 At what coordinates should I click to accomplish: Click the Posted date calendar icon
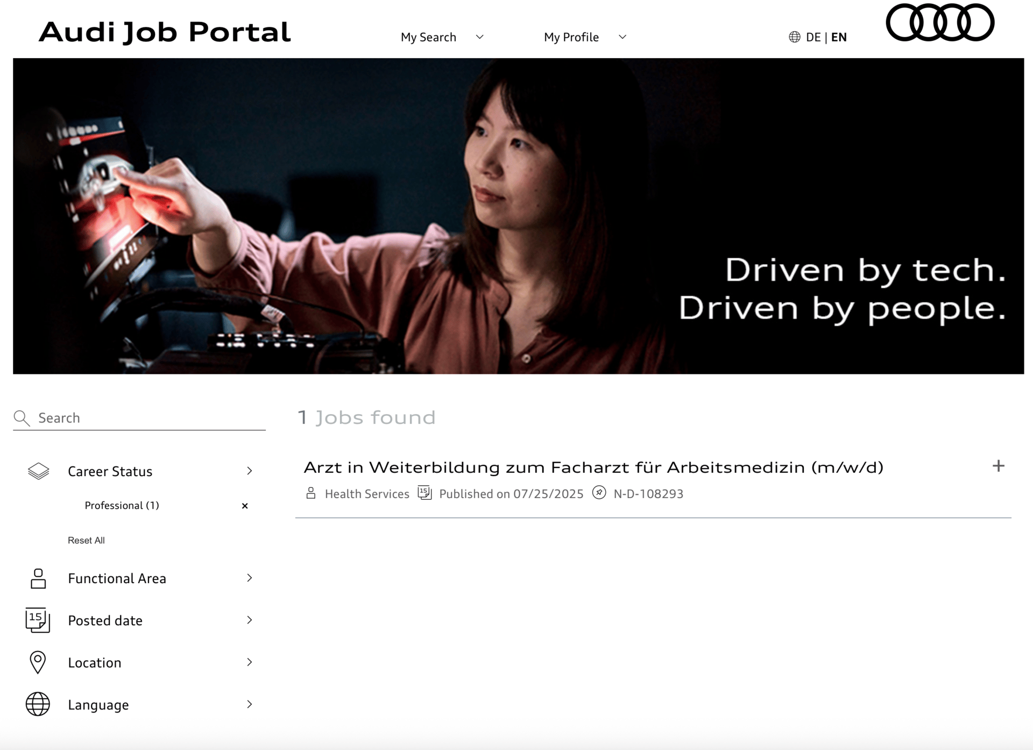pyautogui.click(x=38, y=620)
